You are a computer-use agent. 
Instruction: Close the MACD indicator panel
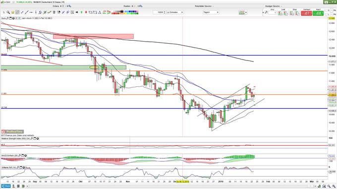tap(26, 155)
